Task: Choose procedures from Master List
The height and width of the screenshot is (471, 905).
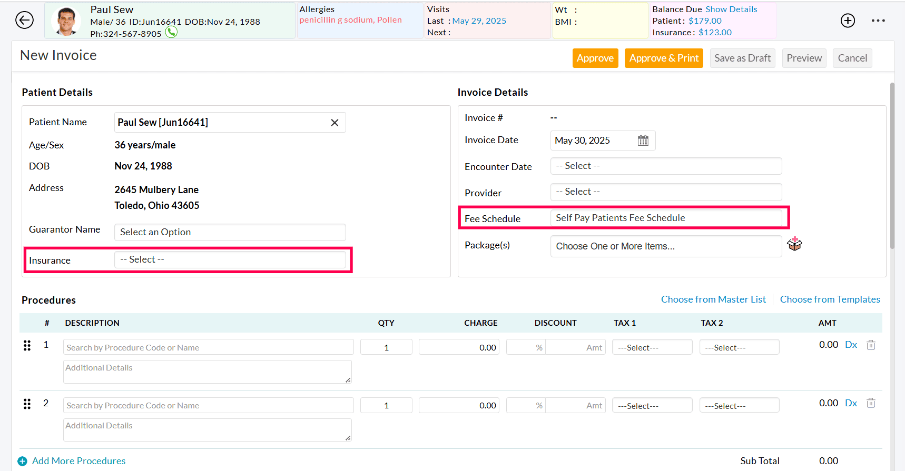Action: tap(713, 299)
